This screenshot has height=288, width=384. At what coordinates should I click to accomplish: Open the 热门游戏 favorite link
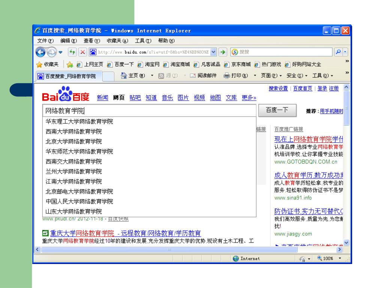click(x=268, y=64)
